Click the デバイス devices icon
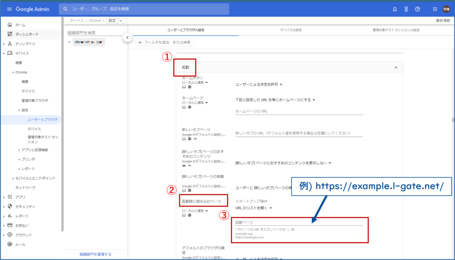The width and height of the screenshot is (455, 260). point(10,53)
